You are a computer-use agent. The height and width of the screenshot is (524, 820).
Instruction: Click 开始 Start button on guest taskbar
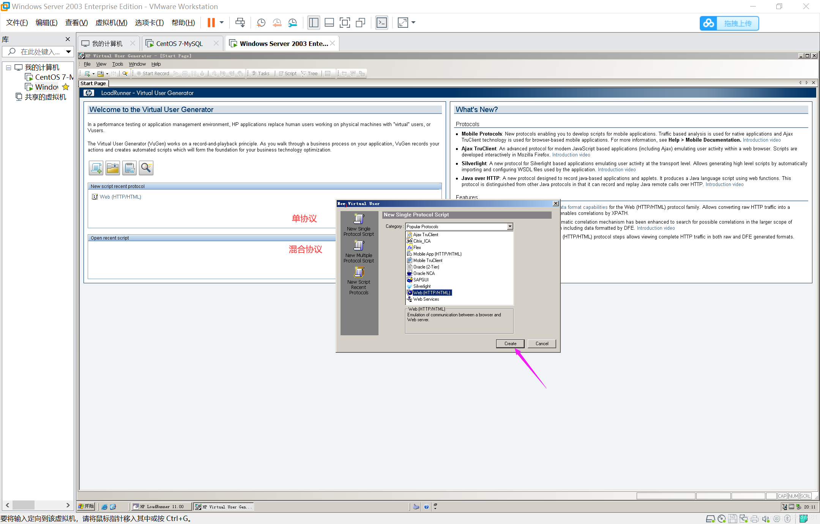[x=87, y=507]
